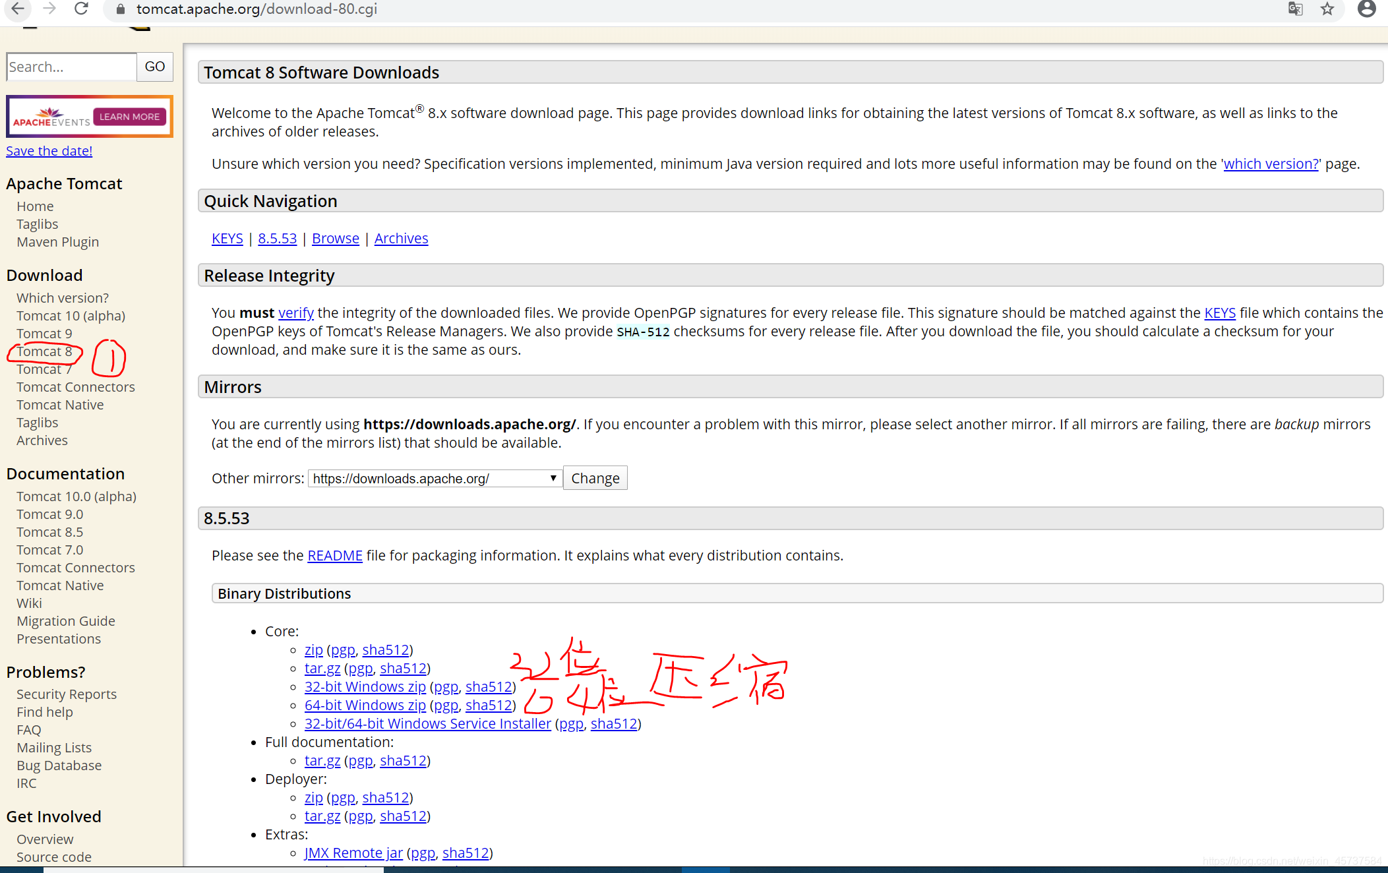Open the FAQ link
This screenshot has width=1388, height=873.
29,730
